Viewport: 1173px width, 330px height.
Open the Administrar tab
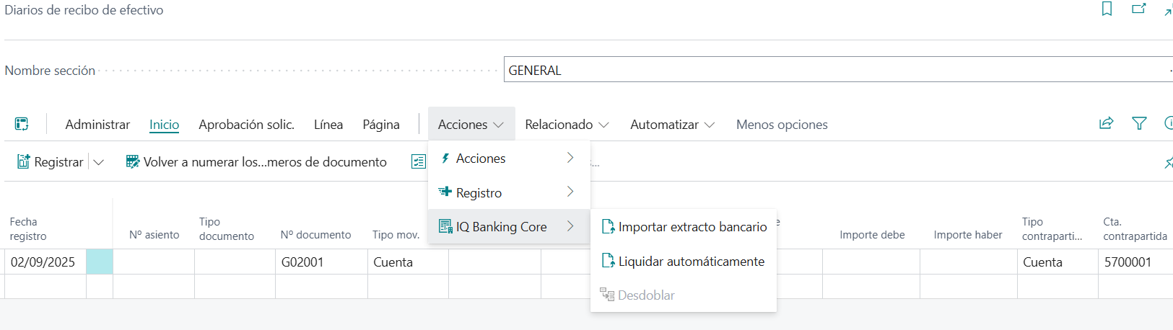coord(97,124)
